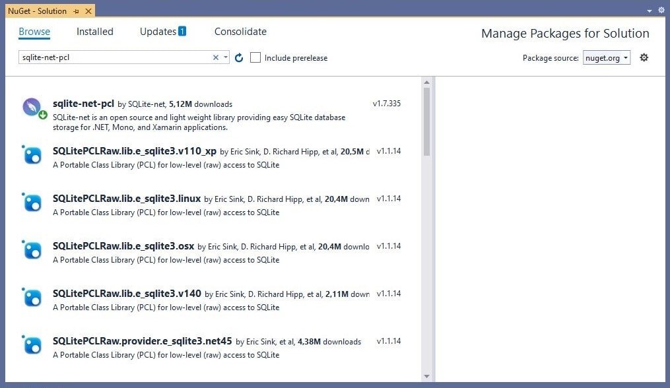Toggle Include prerelease checkbox
The height and width of the screenshot is (388, 670).
point(255,57)
